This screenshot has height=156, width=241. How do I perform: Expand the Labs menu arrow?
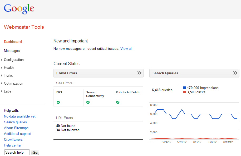[x=2, y=91]
